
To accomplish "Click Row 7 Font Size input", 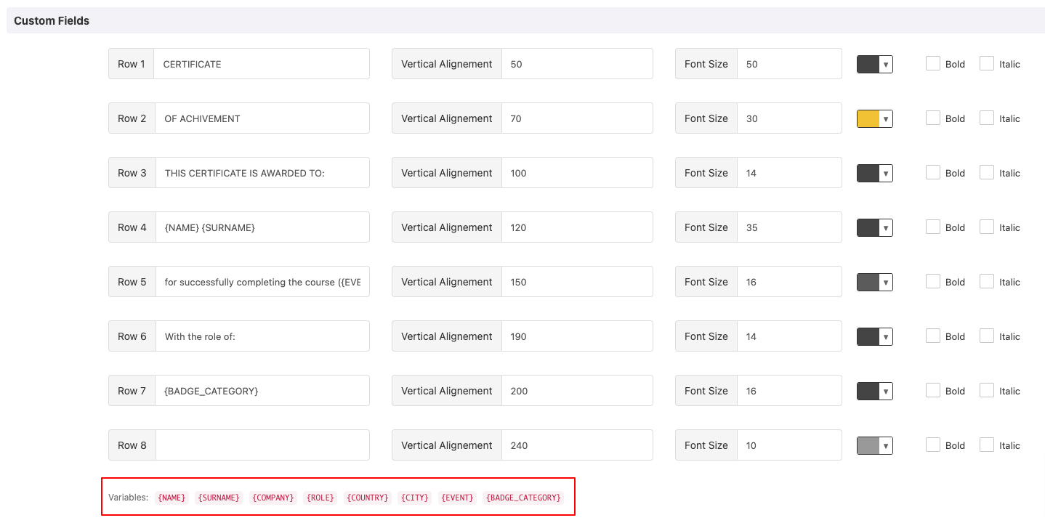I will (x=789, y=391).
